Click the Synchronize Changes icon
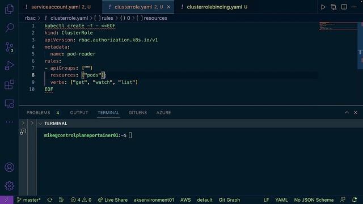 [x=50, y=200]
